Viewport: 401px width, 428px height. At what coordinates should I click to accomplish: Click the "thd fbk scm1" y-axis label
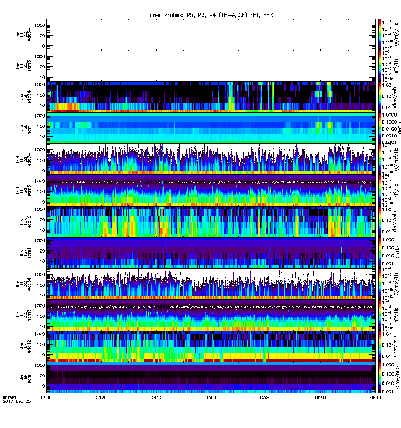click(26, 253)
